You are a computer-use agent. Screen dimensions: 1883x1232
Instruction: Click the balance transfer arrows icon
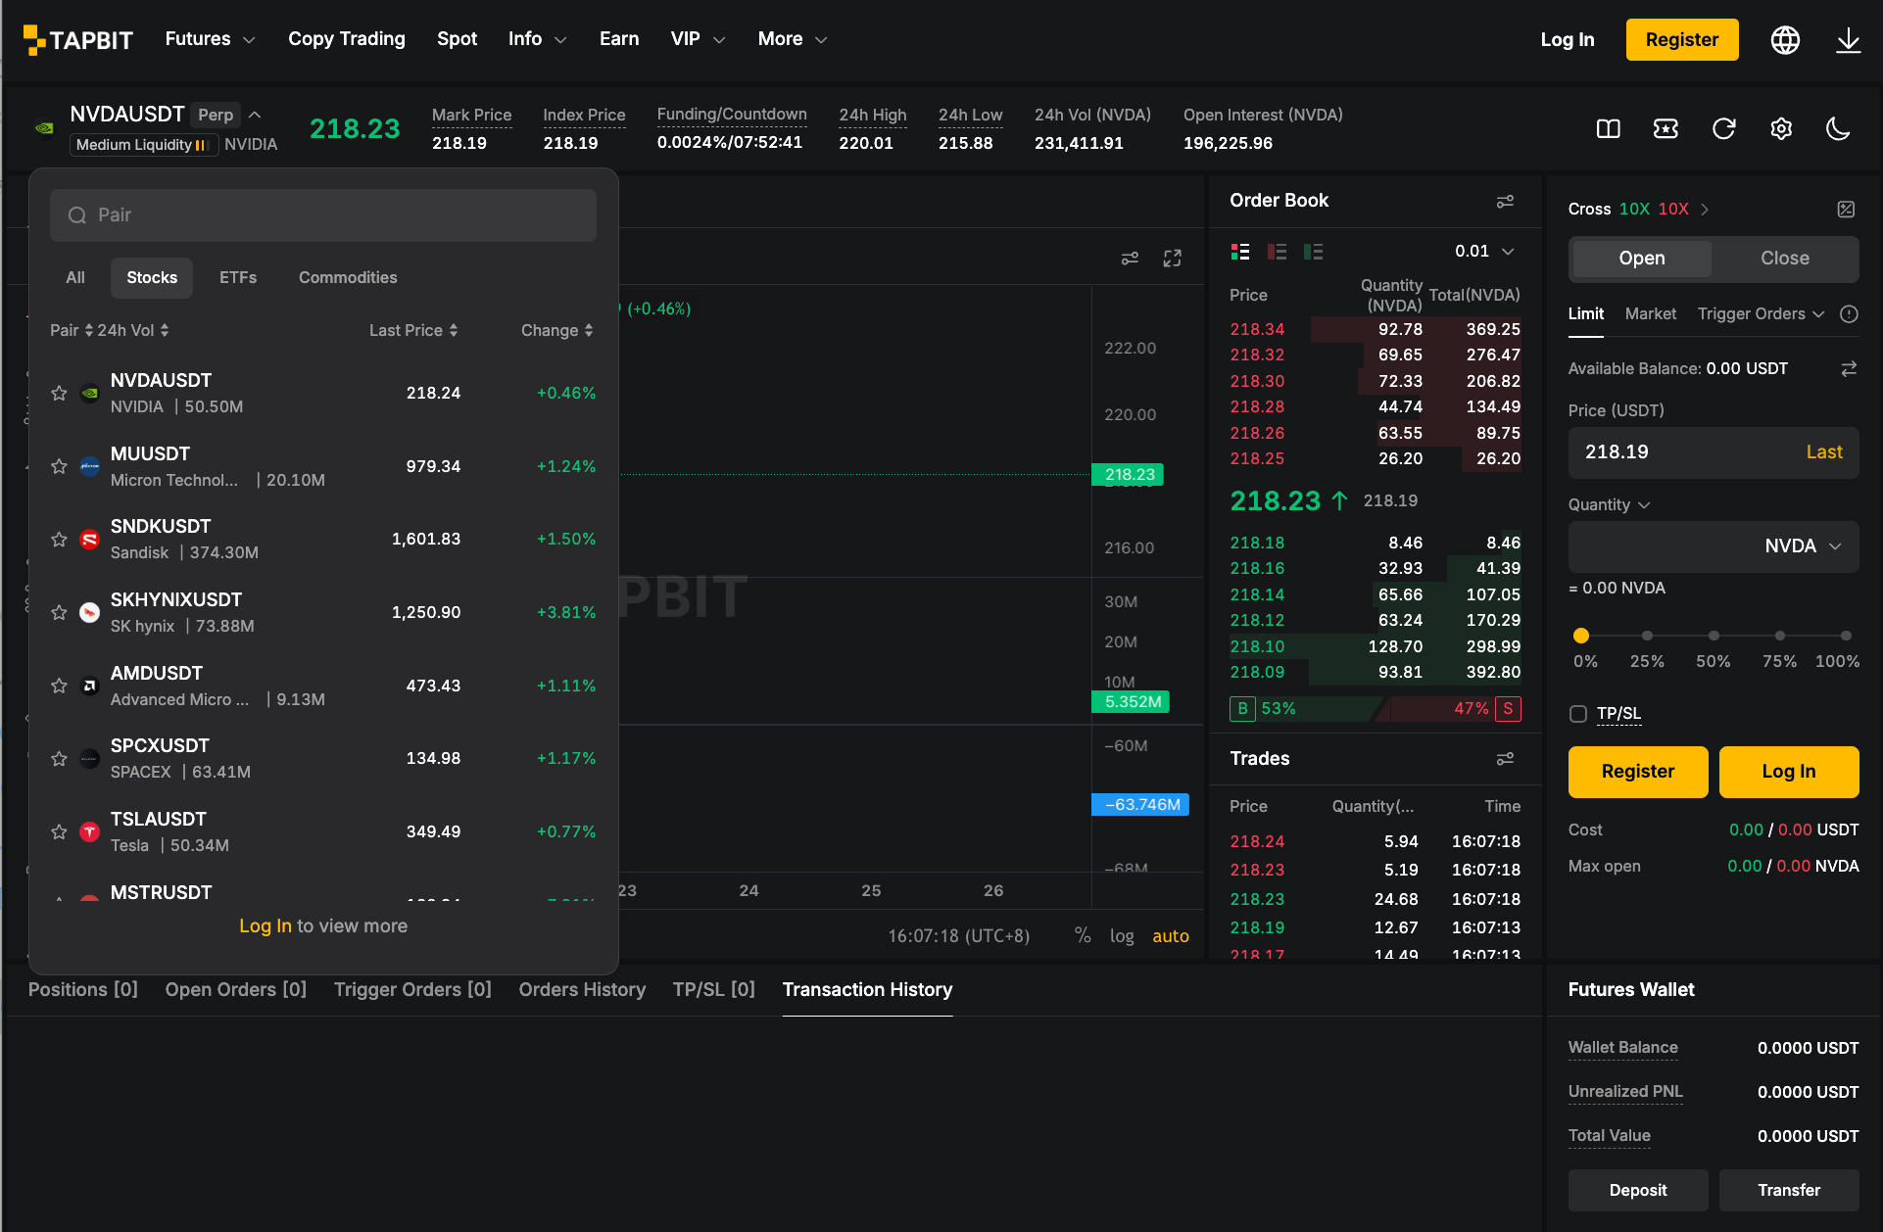(x=1849, y=369)
